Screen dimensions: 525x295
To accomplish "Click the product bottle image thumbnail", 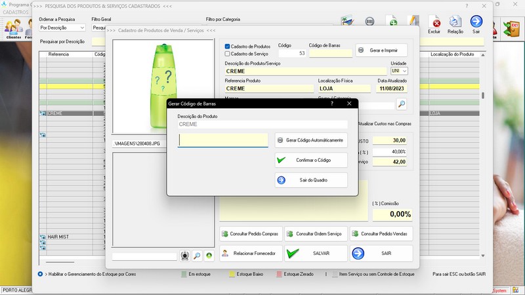I will [163, 87].
